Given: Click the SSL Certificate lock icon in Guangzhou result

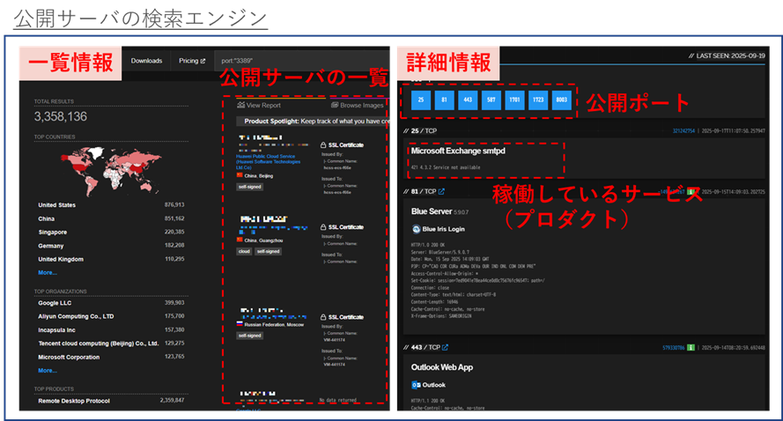Looking at the screenshot, I should click(323, 226).
